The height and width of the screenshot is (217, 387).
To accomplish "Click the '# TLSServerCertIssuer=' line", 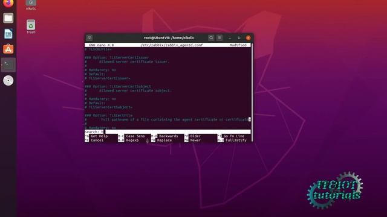I will click(x=108, y=78).
